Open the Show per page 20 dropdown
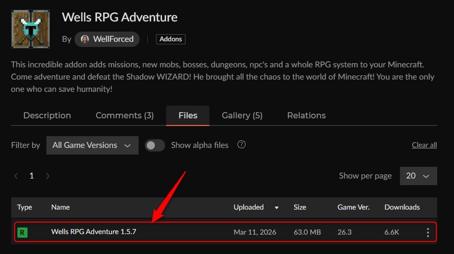454x254 pixels. point(418,176)
